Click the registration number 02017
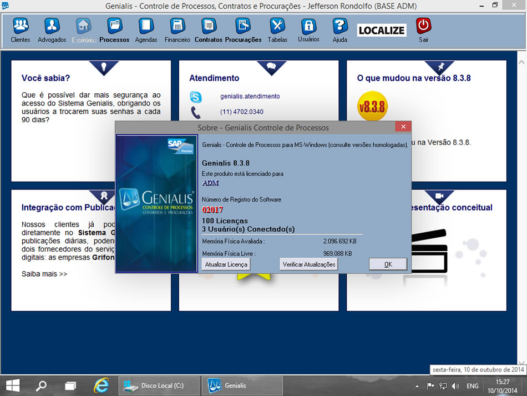Screen dimensions: 527x396 (x=212, y=209)
